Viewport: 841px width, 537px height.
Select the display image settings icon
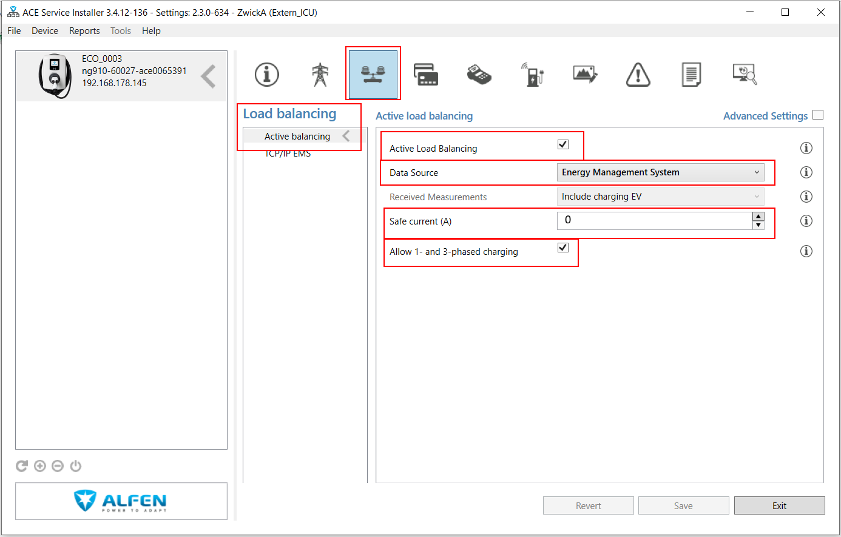[x=585, y=75]
